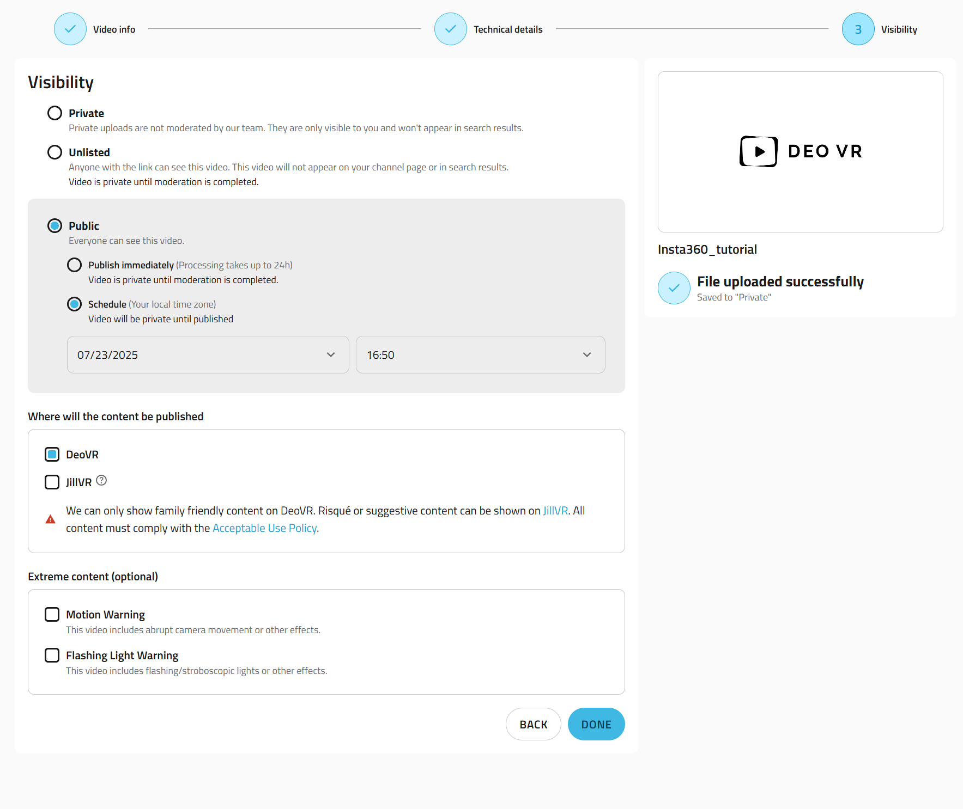The image size is (963, 809).
Task: Open the Acceptable Use Policy link
Action: (265, 528)
